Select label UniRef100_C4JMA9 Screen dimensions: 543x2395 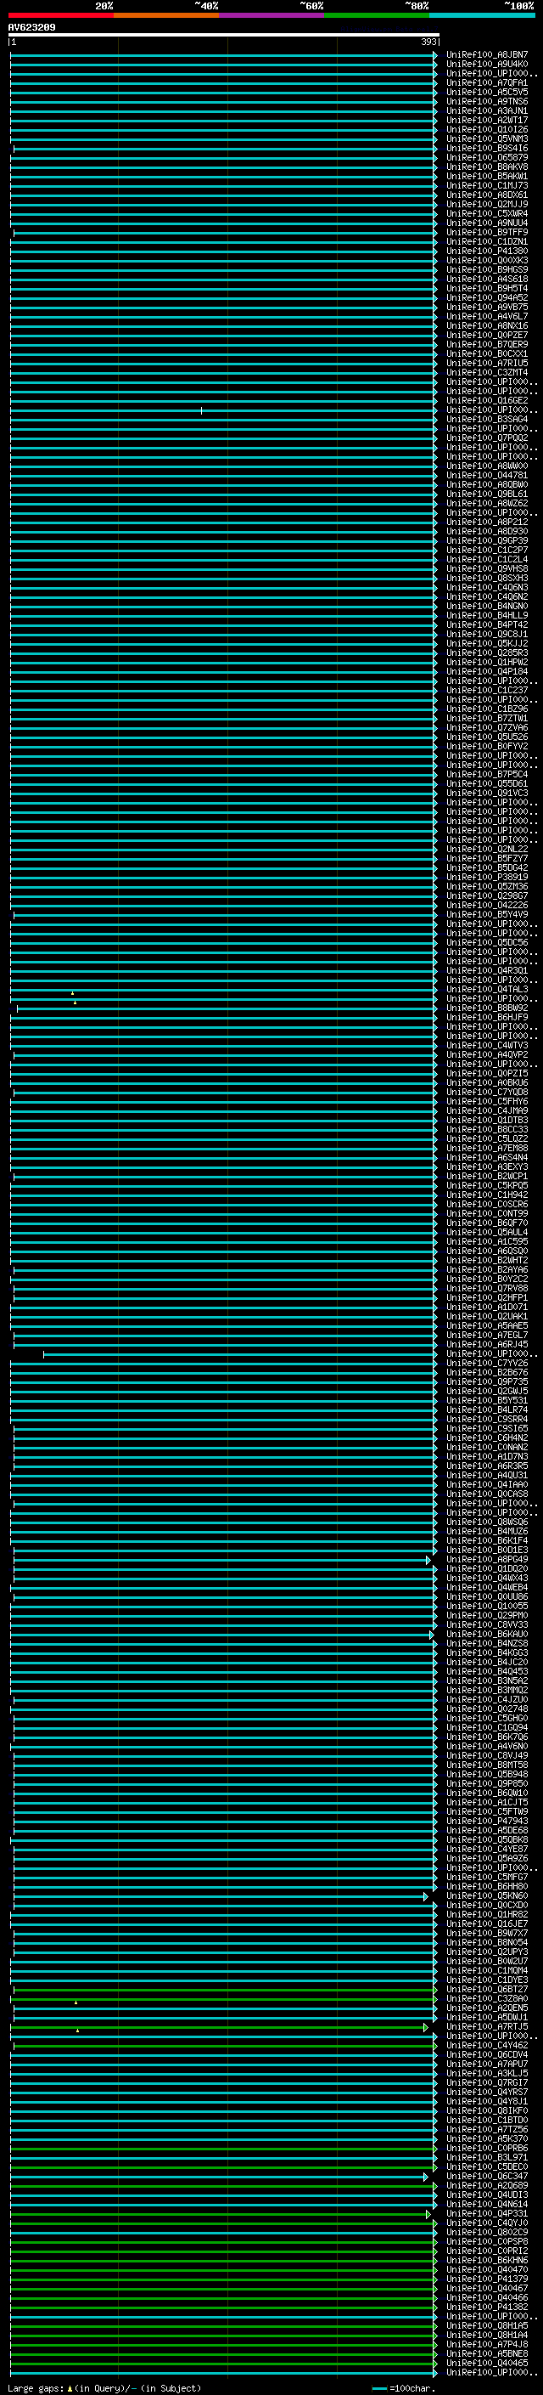tap(487, 1110)
